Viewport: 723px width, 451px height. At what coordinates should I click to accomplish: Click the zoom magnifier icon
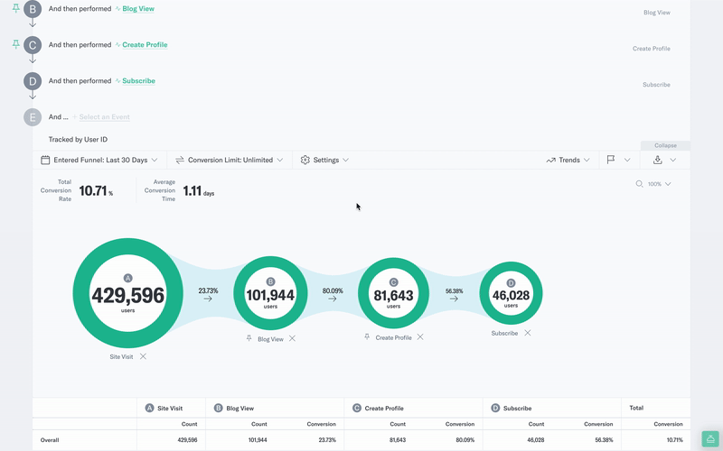(x=639, y=184)
